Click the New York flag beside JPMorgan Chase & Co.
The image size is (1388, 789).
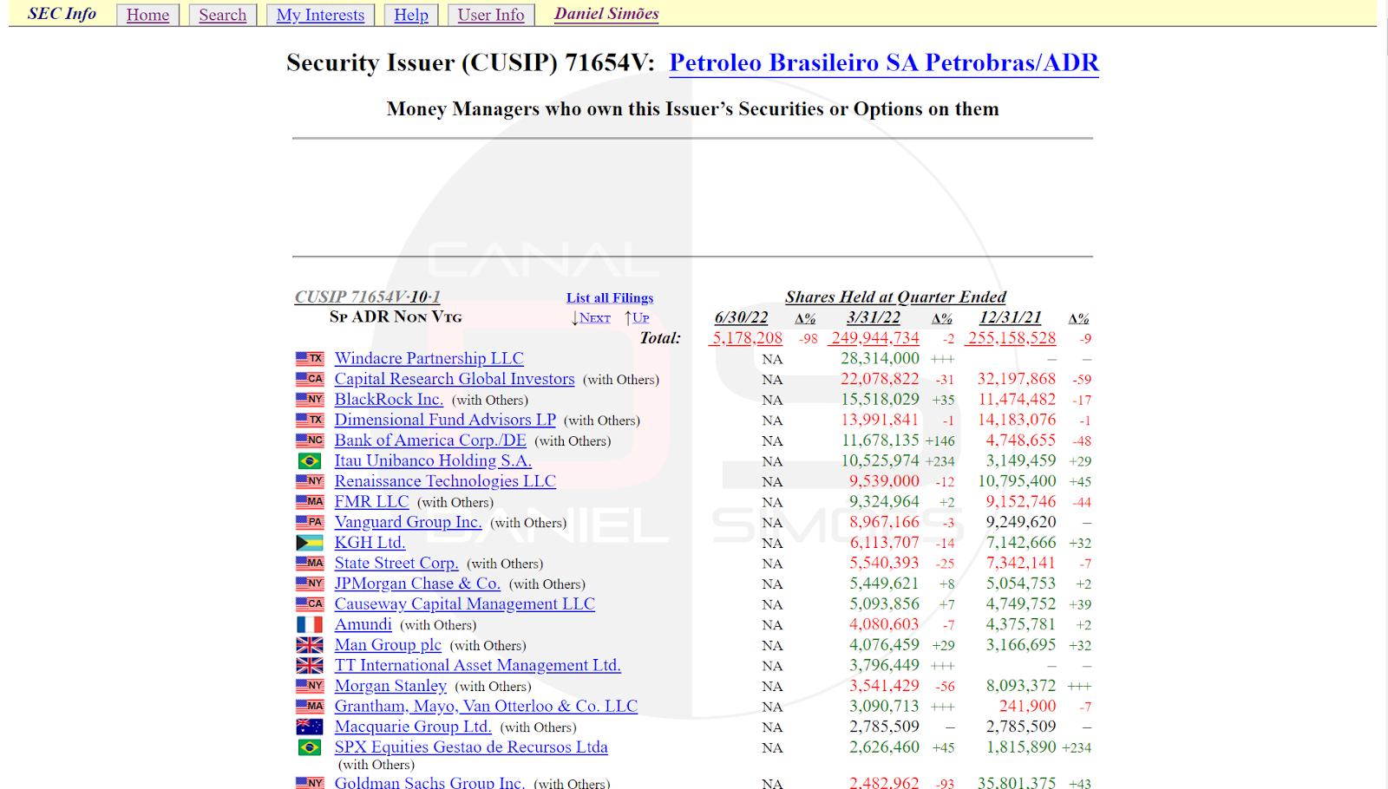coord(310,584)
